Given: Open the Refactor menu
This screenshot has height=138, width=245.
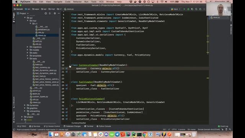Looking at the screenshot, I should click(x=77, y=2).
